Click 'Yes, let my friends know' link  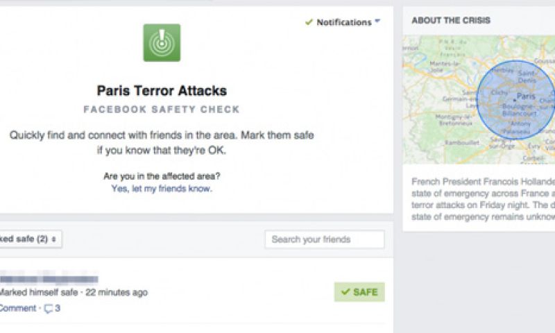coord(162,189)
